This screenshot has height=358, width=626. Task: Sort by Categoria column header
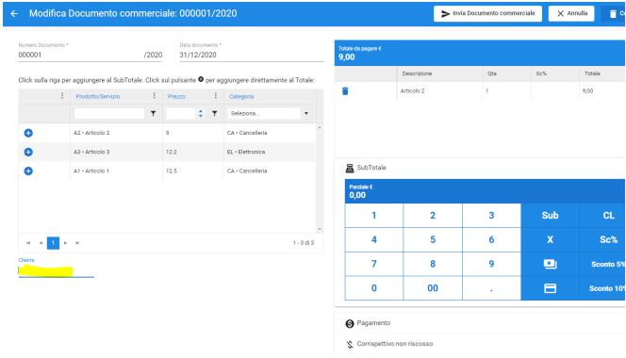241,97
